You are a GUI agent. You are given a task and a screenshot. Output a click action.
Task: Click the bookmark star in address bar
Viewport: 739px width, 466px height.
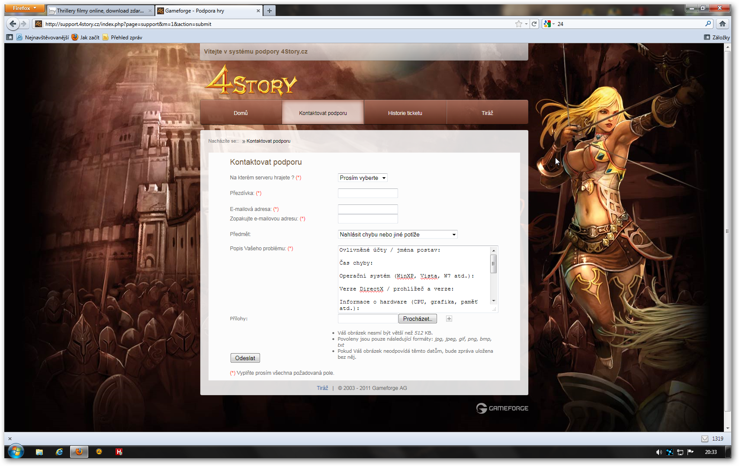[518, 24]
